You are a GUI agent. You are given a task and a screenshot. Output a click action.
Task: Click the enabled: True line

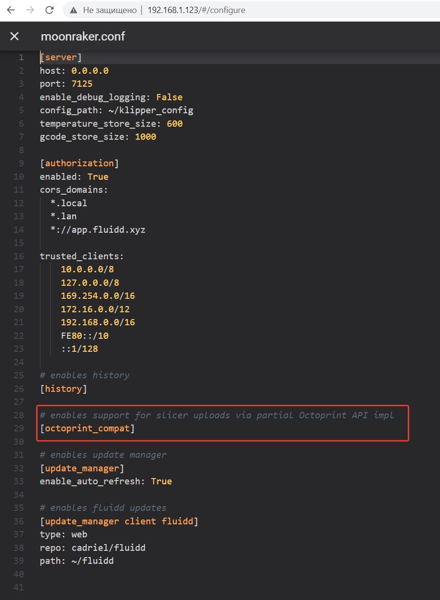74,176
